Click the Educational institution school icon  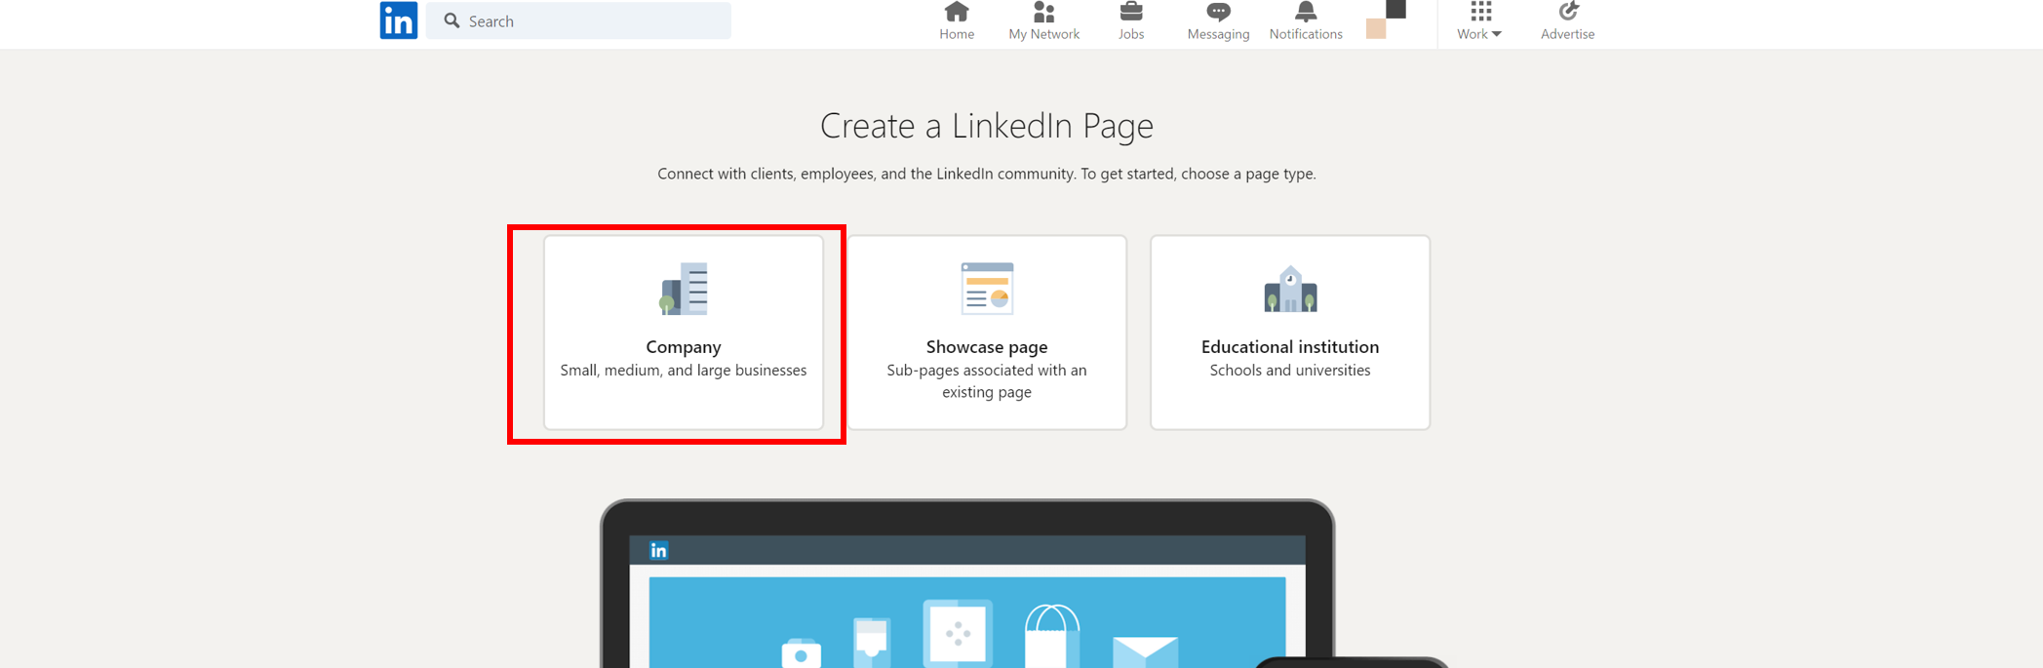click(1290, 289)
